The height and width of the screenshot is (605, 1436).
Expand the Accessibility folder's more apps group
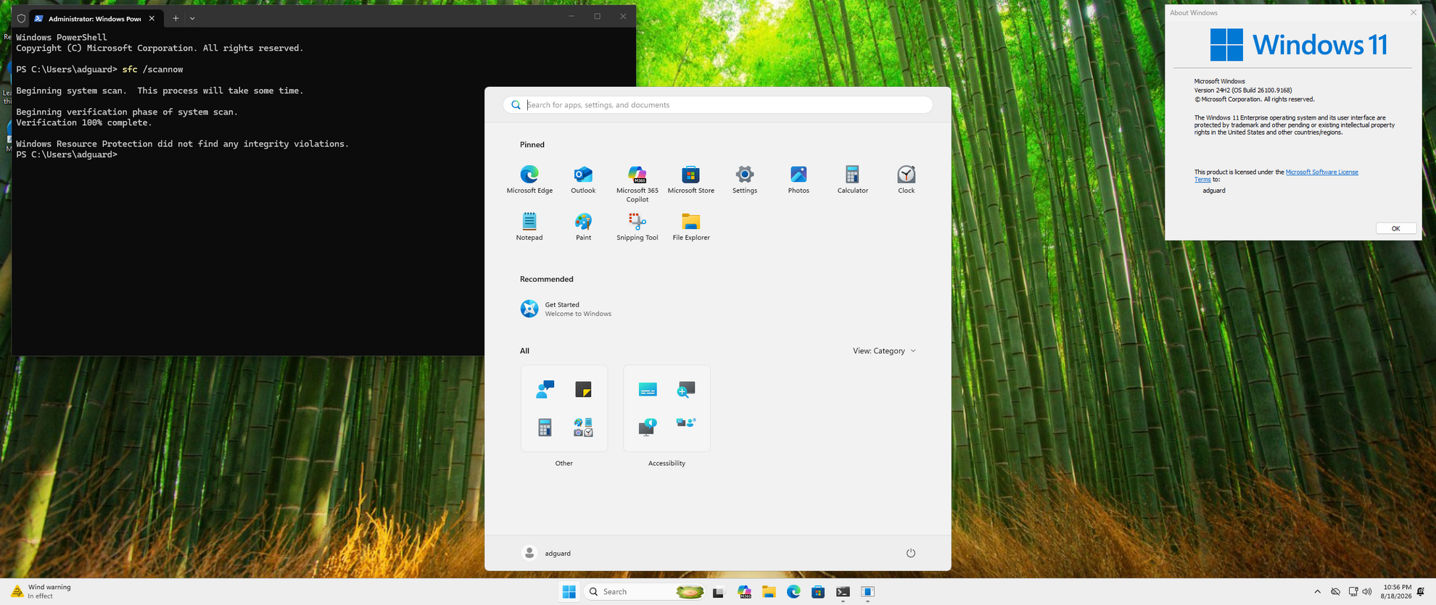pyautogui.click(x=685, y=423)
